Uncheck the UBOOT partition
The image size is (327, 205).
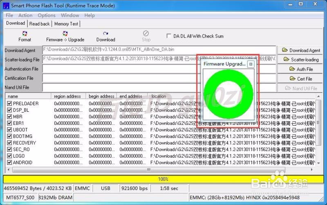9,130
